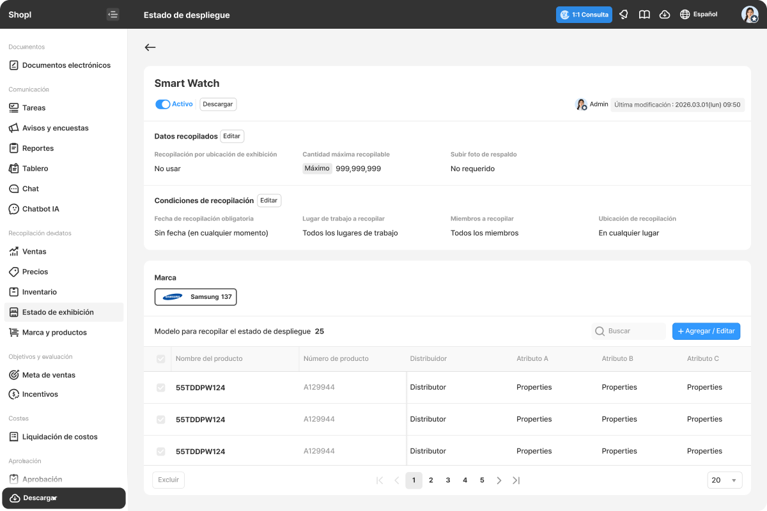
Task: Toggle checkbox of second 55TDDPW124 row
Action: [161, 420]
